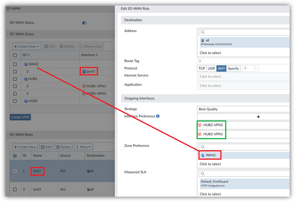Image resolution: width=295 pixels, height=202 pixels.
Task: Check the HUB2 zone checkbox
Action: click(x=15, y=101)
